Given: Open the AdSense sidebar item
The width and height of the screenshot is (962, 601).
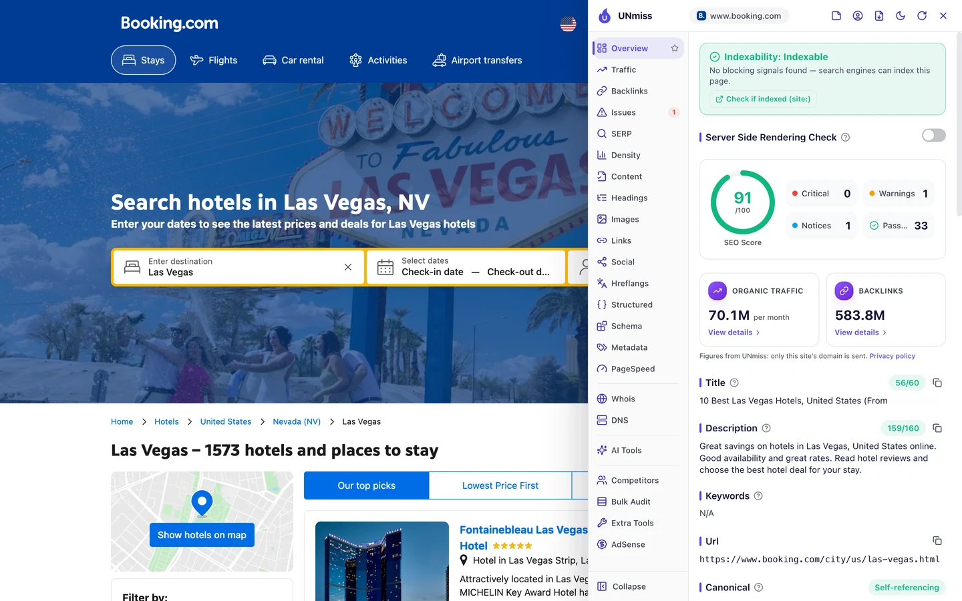Looking at the screenshot, I should [x=638, y=544].
